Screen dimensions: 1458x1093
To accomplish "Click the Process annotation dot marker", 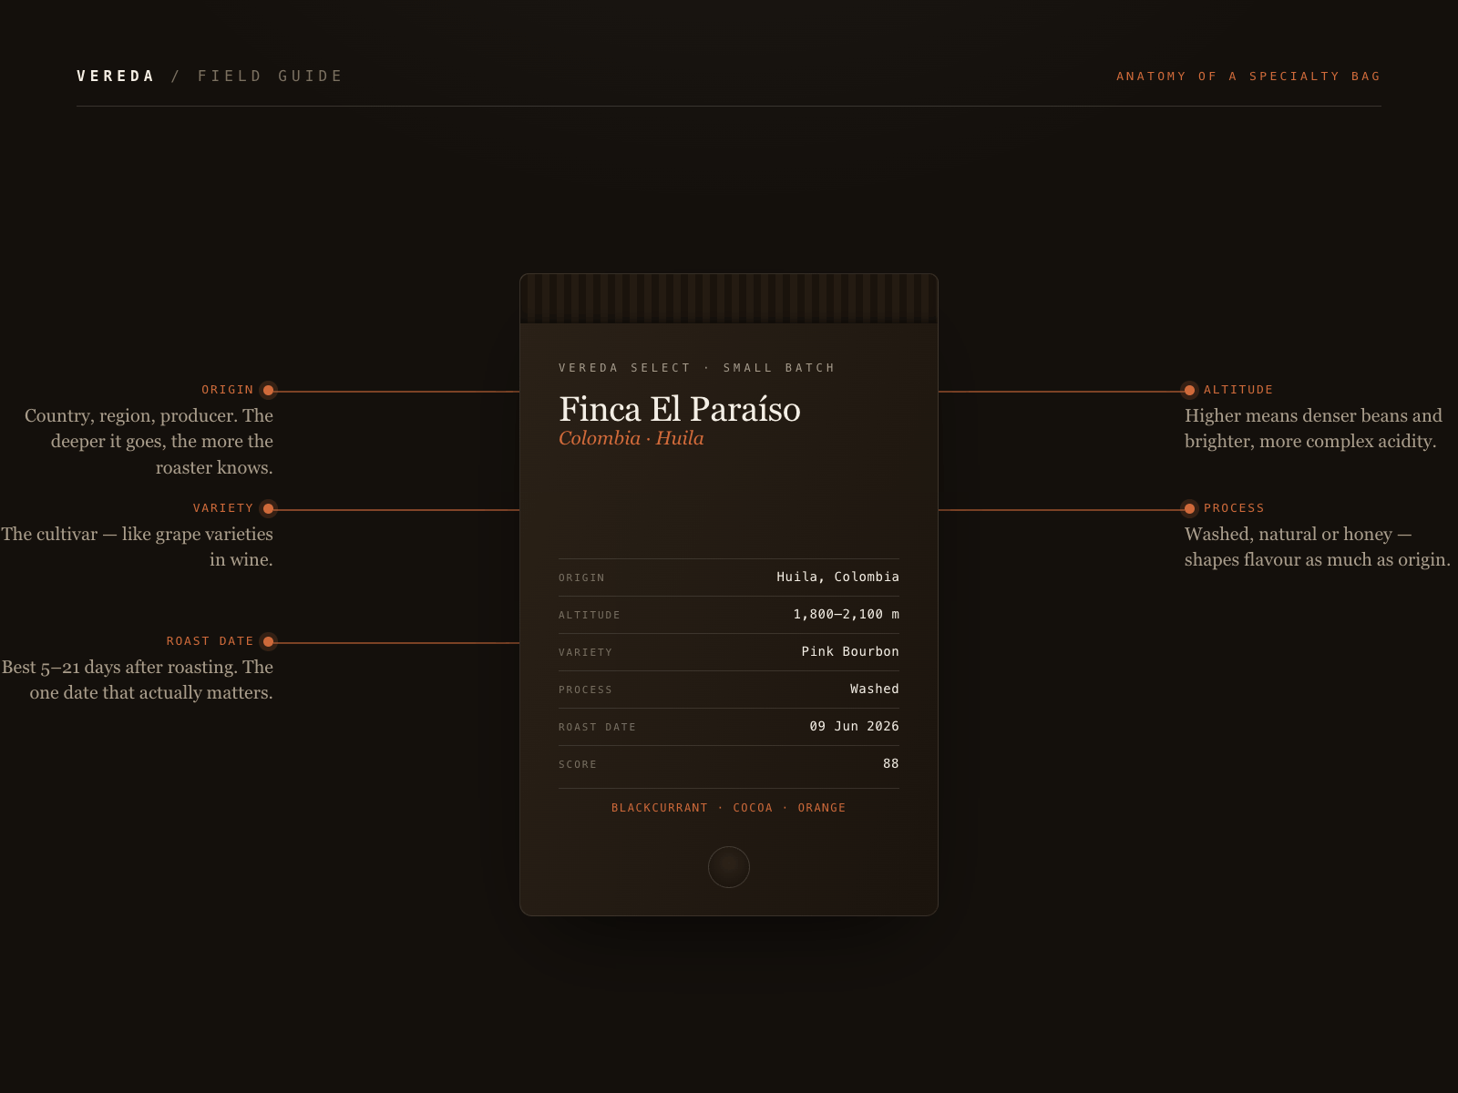I will (x=1189, y=509).
